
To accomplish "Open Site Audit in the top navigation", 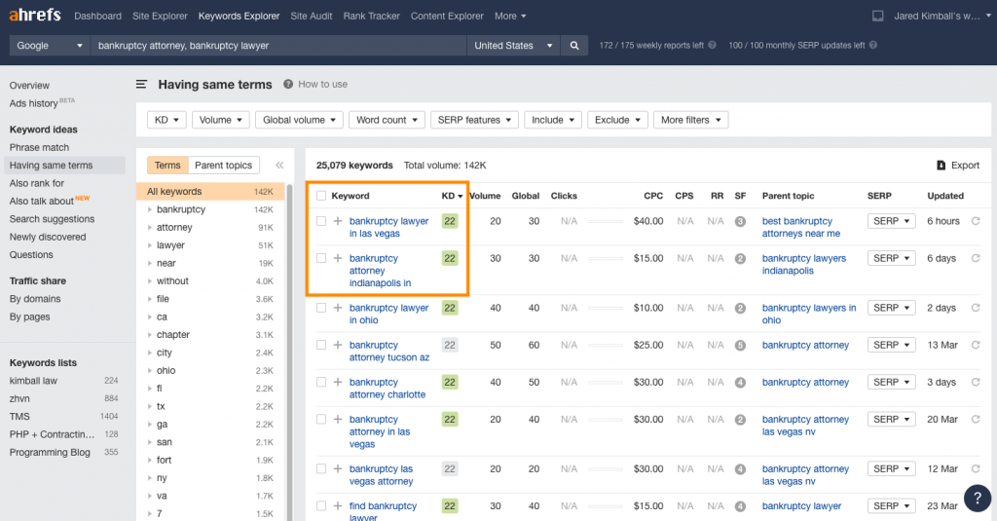I will 311,16.
